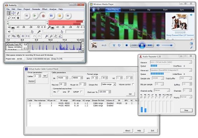Open the Wave out device dropdown

click(190, 70)
